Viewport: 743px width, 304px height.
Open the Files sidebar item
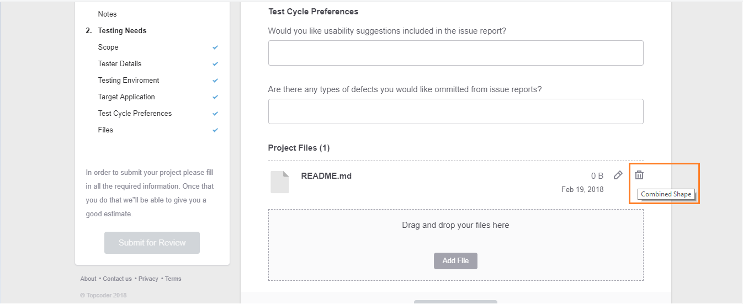(105, 130)
